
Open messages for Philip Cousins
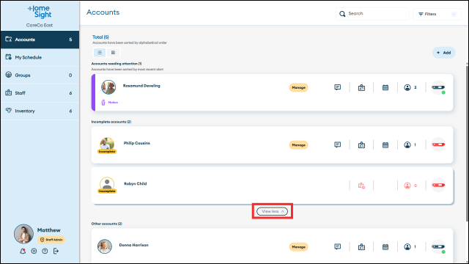tap(337, 145)
